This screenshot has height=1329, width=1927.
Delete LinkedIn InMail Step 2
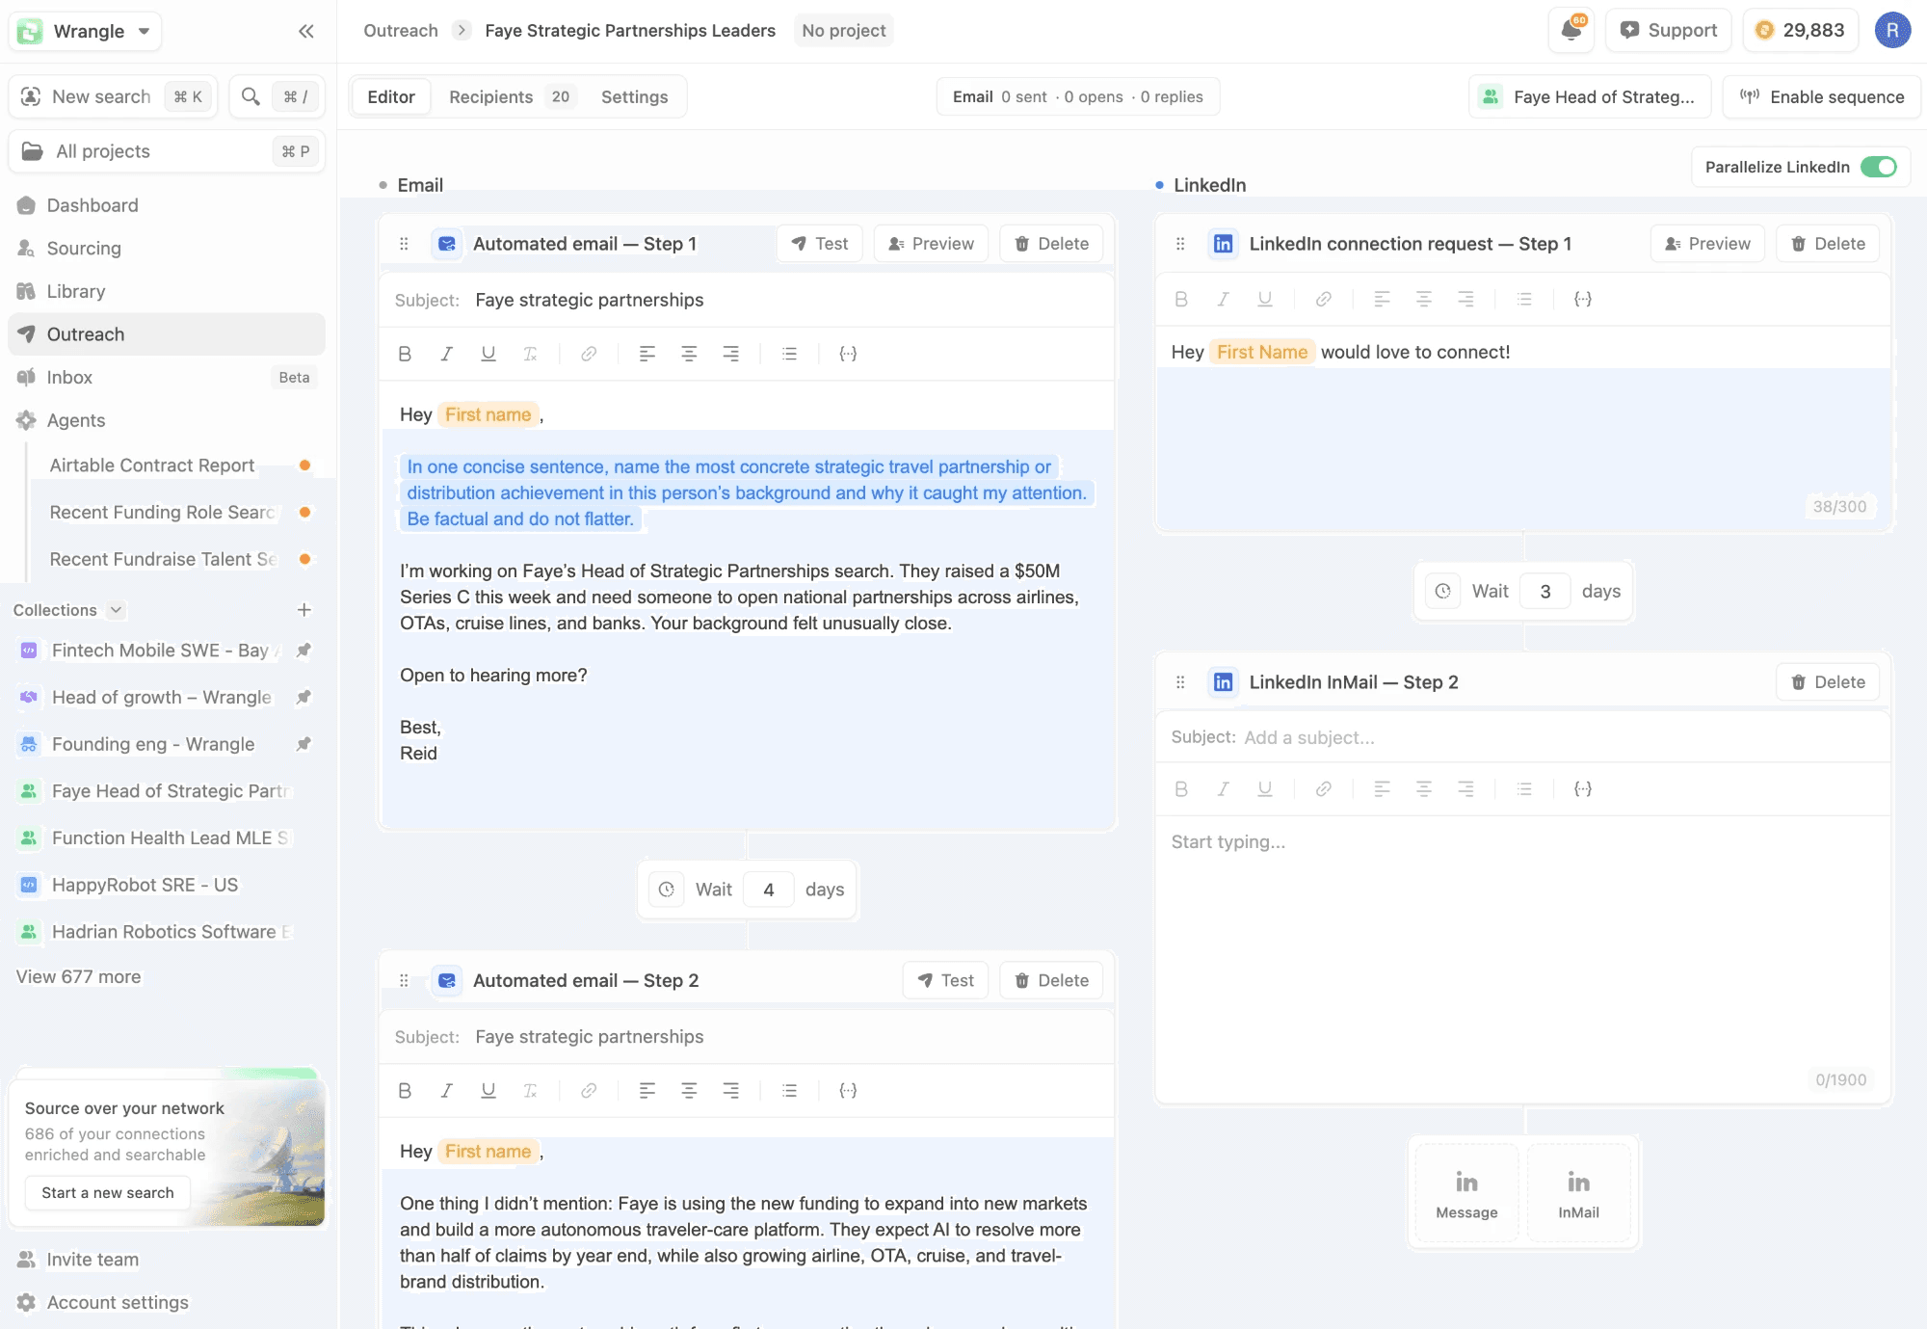1828,682
